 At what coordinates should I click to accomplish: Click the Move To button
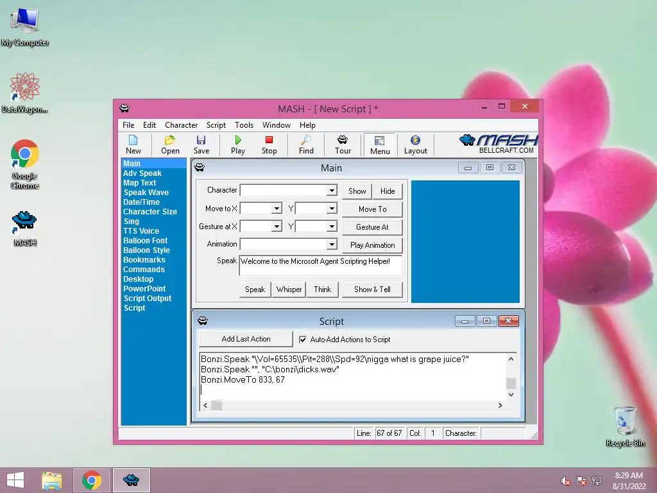372,209
